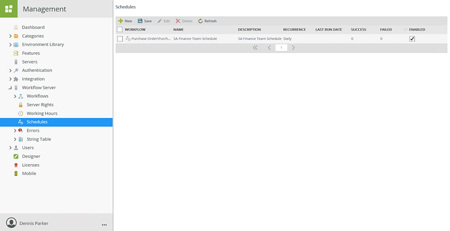This screenshot has width=450, height=231.
Task: Expand the Authentication tree node
Action: point(10,70)
